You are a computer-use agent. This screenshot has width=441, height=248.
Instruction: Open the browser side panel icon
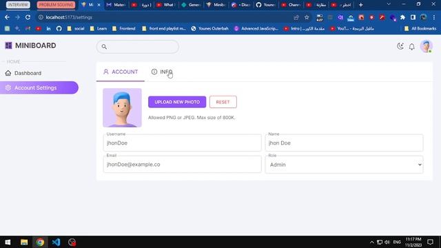(x=413, y=17)
